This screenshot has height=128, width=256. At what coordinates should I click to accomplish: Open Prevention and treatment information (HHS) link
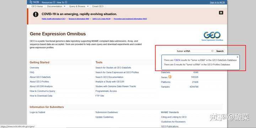coord(130,19)
